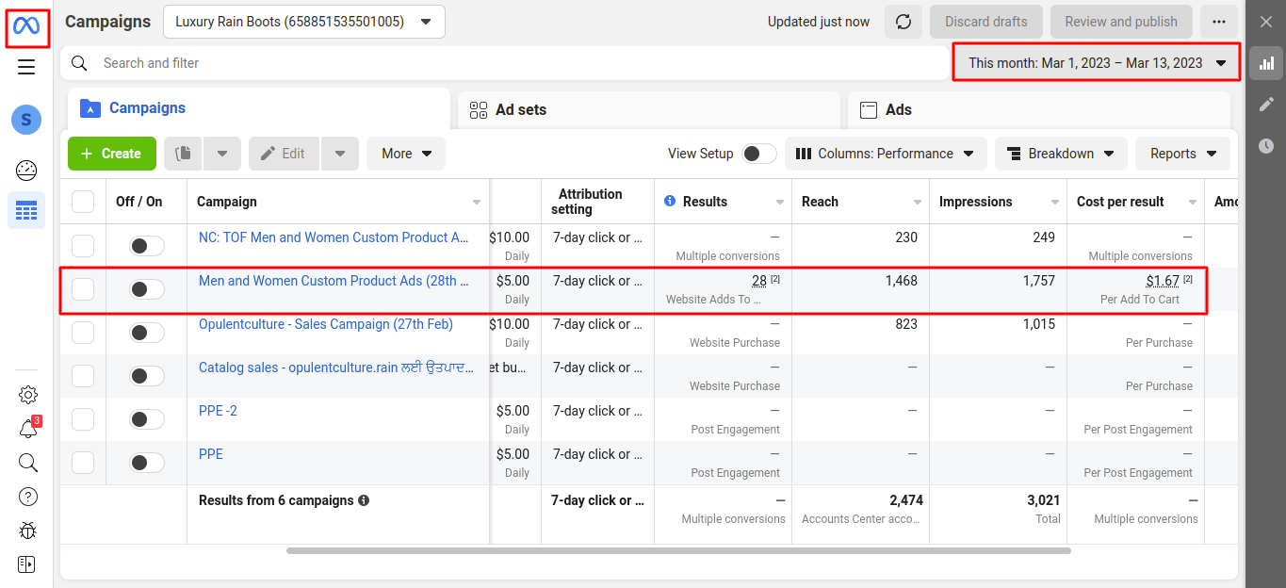
Task: Click the pencil edit icon in right sidebar
Action: (1266, 105)
